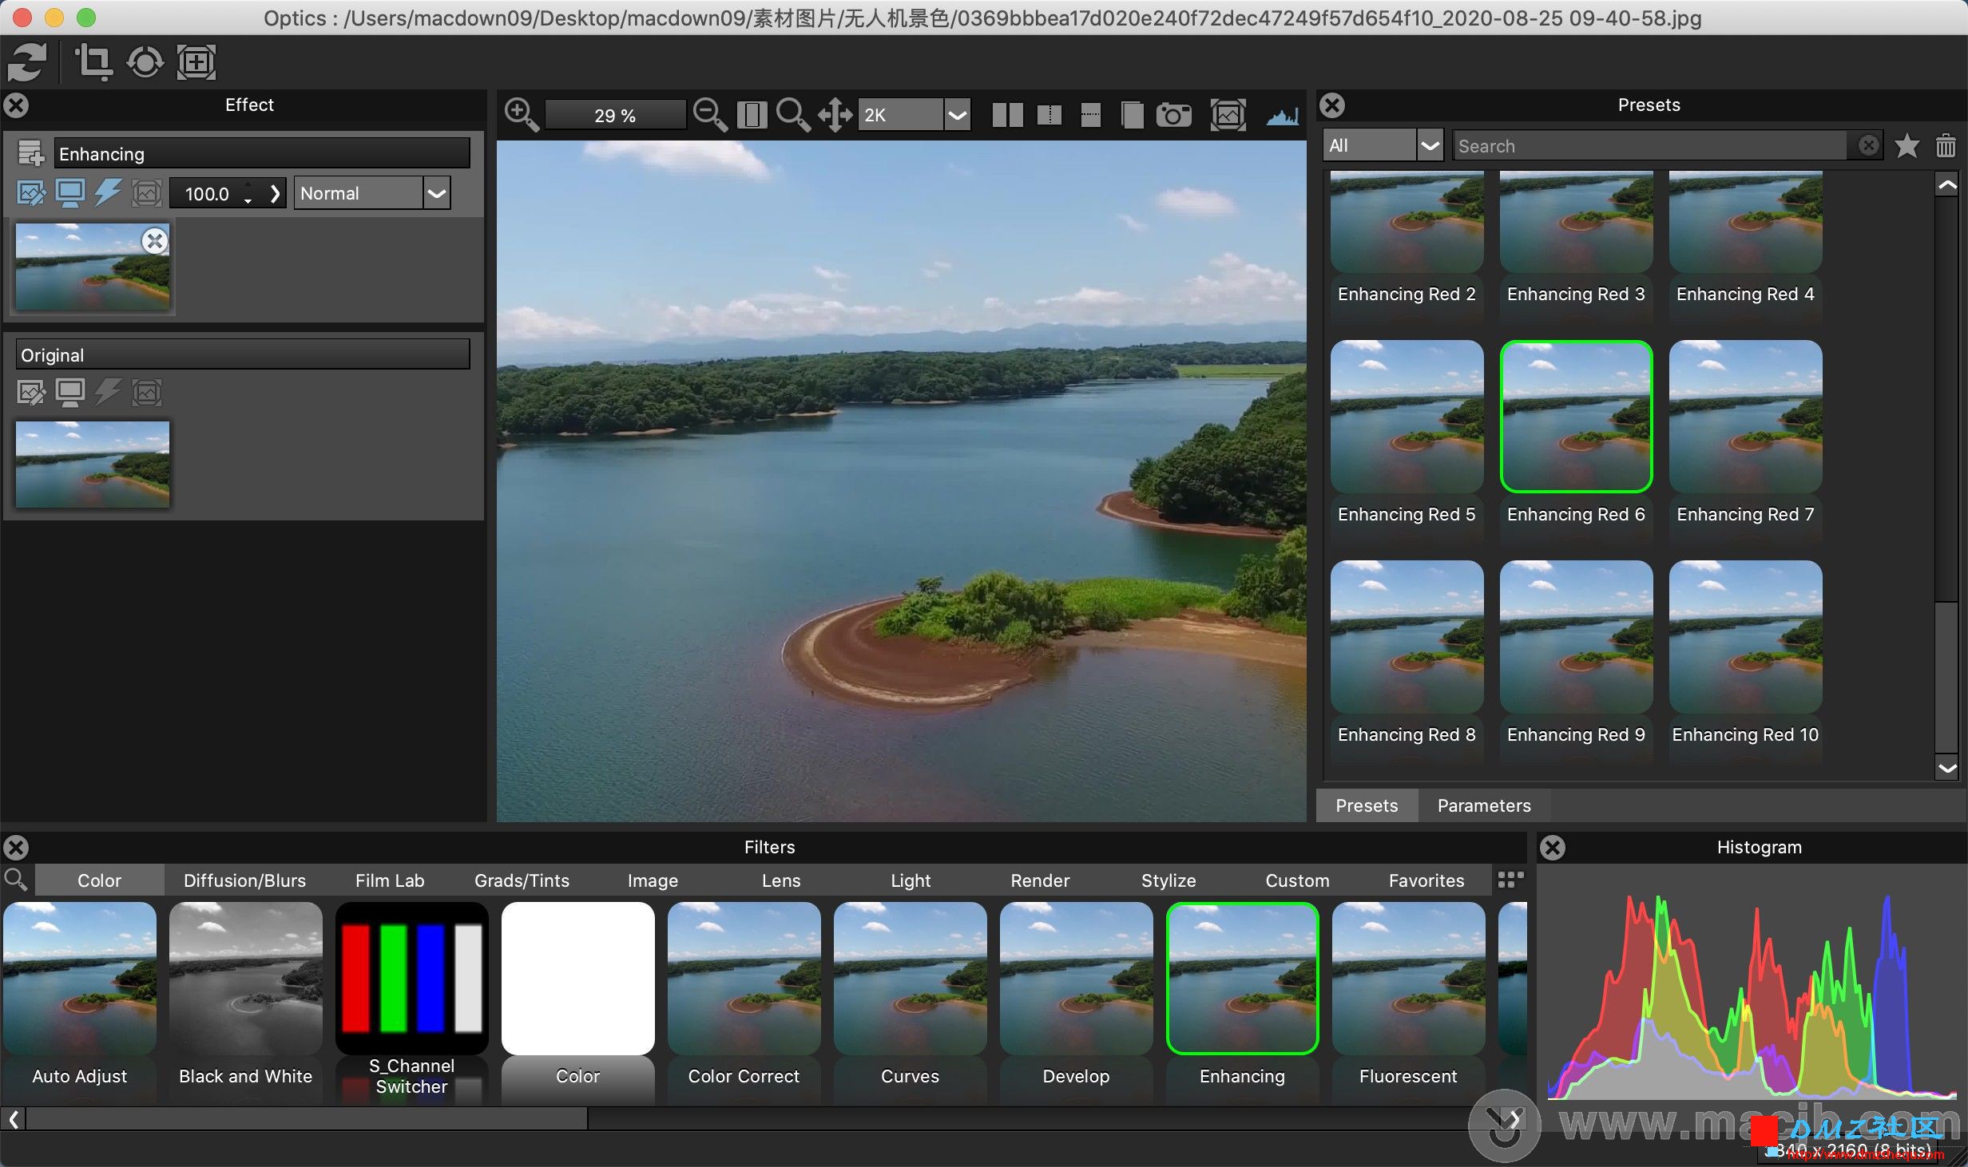Select the Enhancing layer thumbnail

pyautogui.click(x=93, y=267)
